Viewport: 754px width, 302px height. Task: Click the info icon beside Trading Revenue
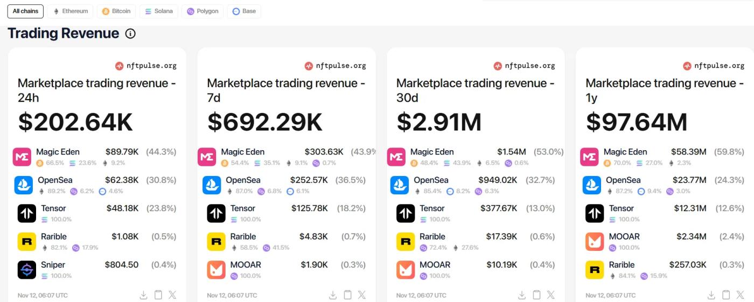(x=130, y=33)
